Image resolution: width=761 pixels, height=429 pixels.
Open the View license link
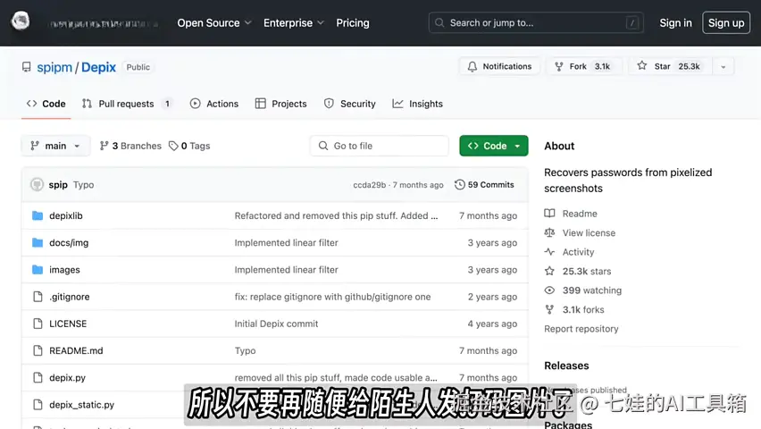[x=589, y=232]
